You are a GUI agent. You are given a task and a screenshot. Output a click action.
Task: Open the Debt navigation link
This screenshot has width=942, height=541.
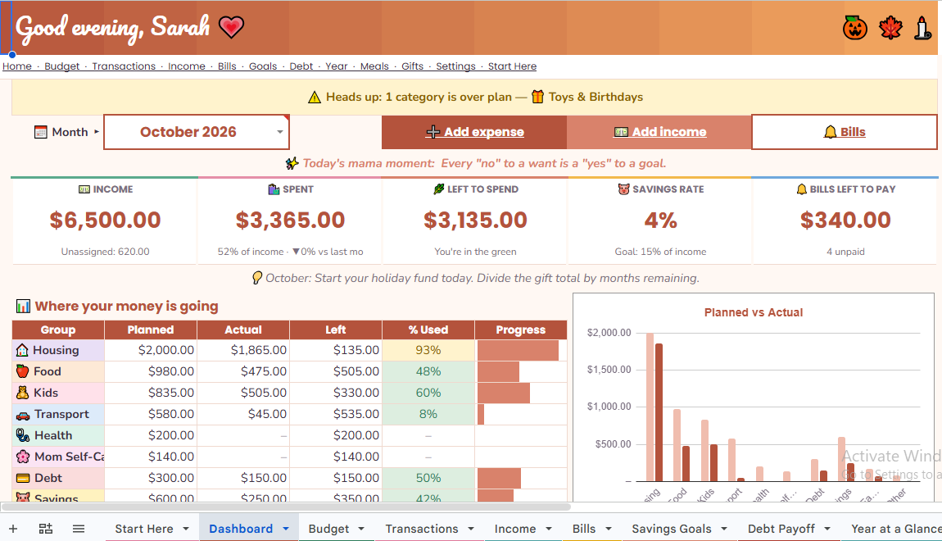301,66
